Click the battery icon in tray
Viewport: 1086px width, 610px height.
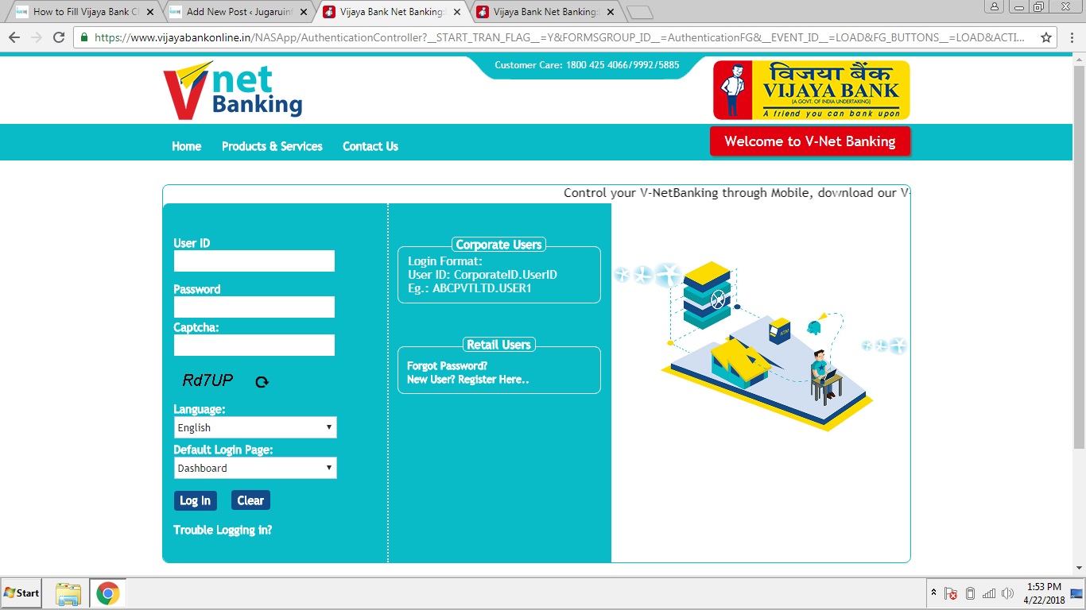[970, 593]
